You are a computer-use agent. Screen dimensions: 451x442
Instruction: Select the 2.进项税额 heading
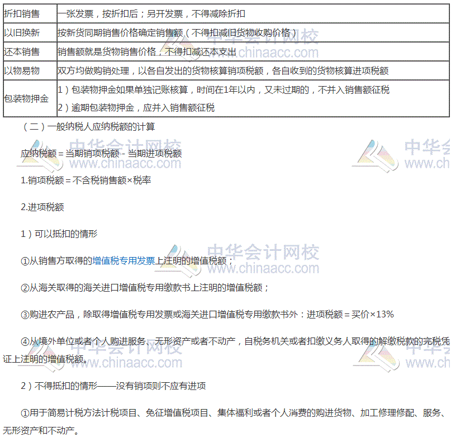[42, 207]
